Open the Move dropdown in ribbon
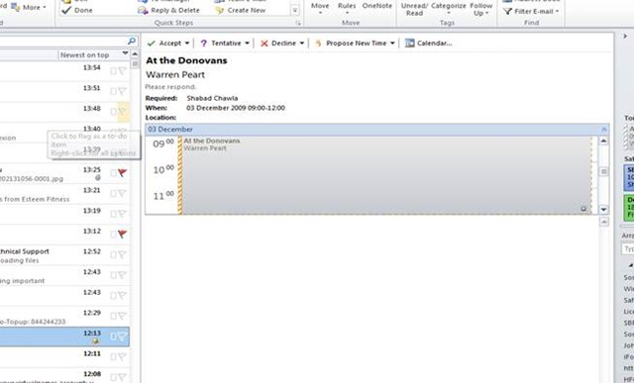 [x=320, y=8]
